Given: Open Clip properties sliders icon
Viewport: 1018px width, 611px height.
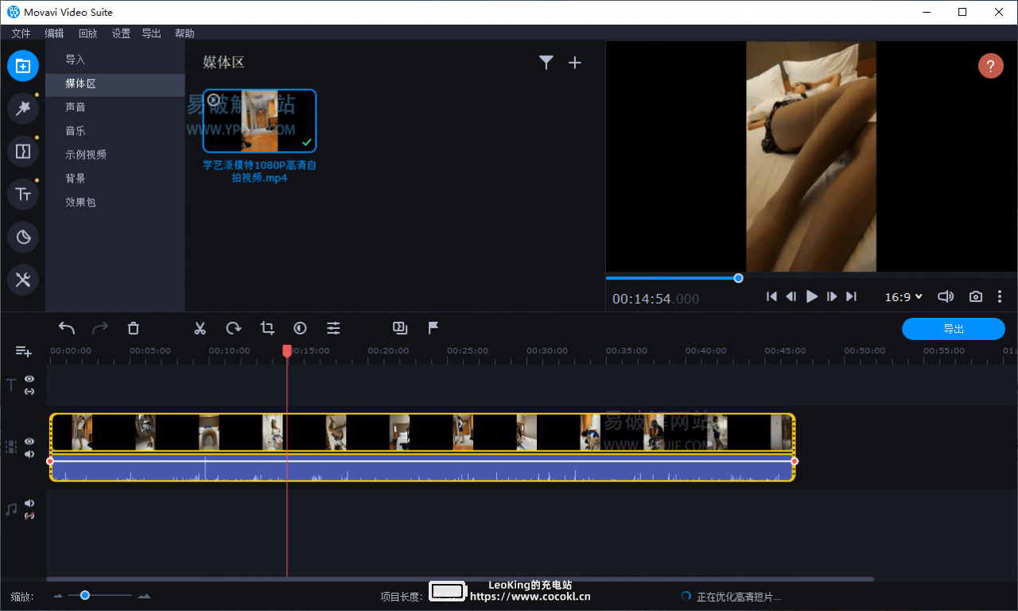Looking at the screenshot, I should pyautogui.click(x=333, y=328).
